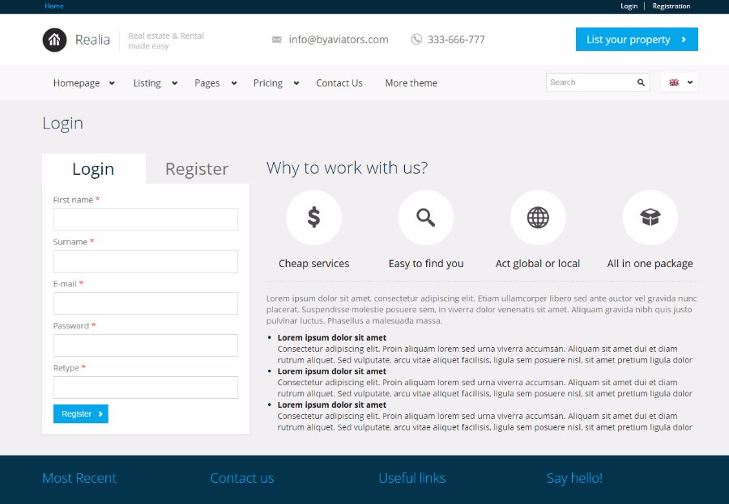
Task: Click the Realia brand name
Action: (92, 40)
